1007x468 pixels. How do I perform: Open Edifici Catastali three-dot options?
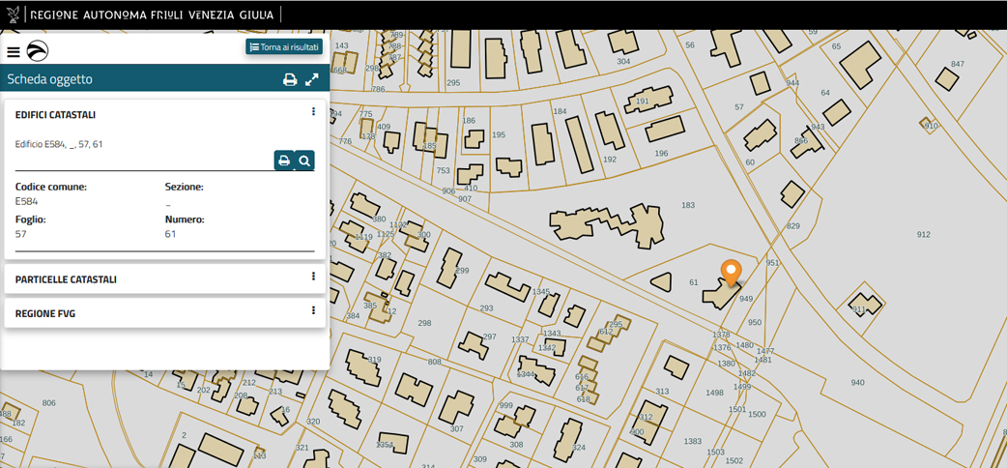click(313, 112)
